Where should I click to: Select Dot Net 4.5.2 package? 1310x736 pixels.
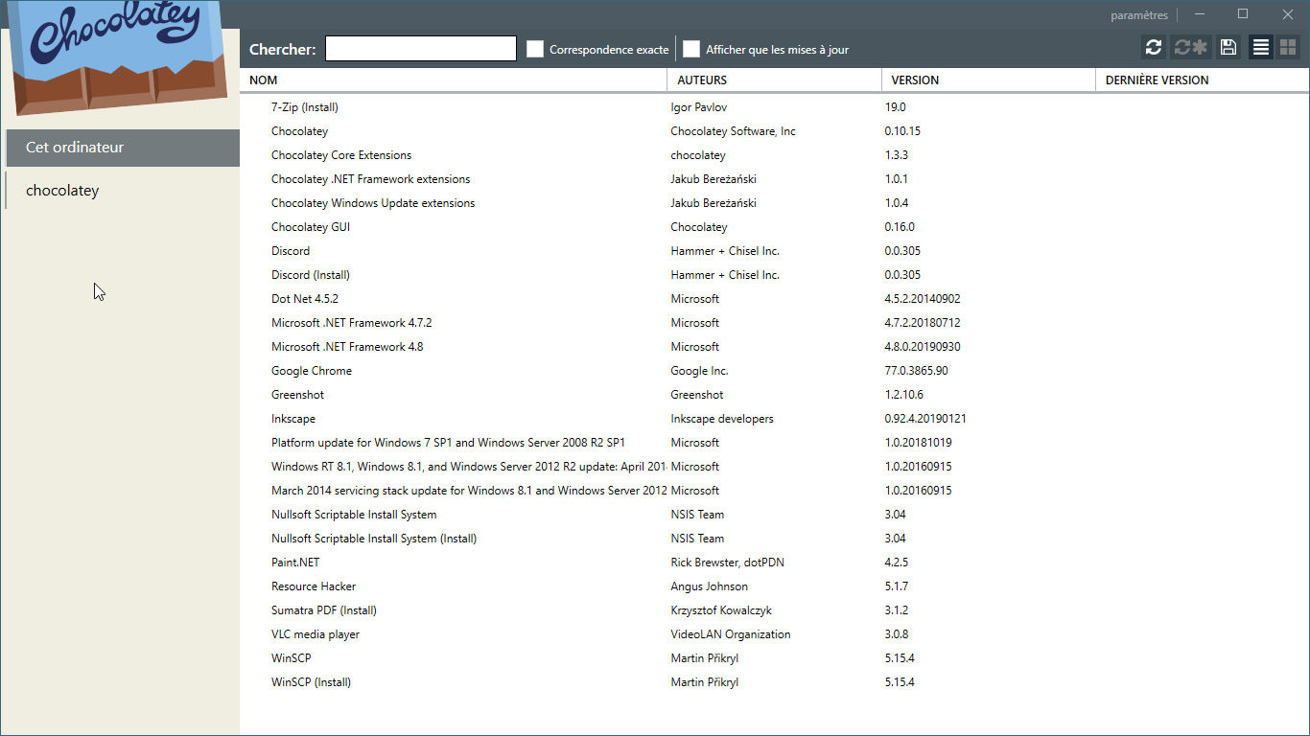(x=775, y=299)
